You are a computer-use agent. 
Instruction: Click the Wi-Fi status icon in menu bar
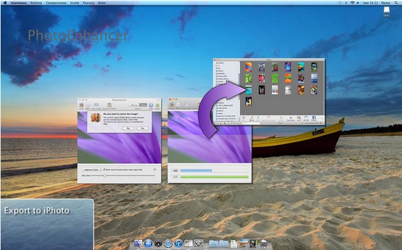pos(352,3)
